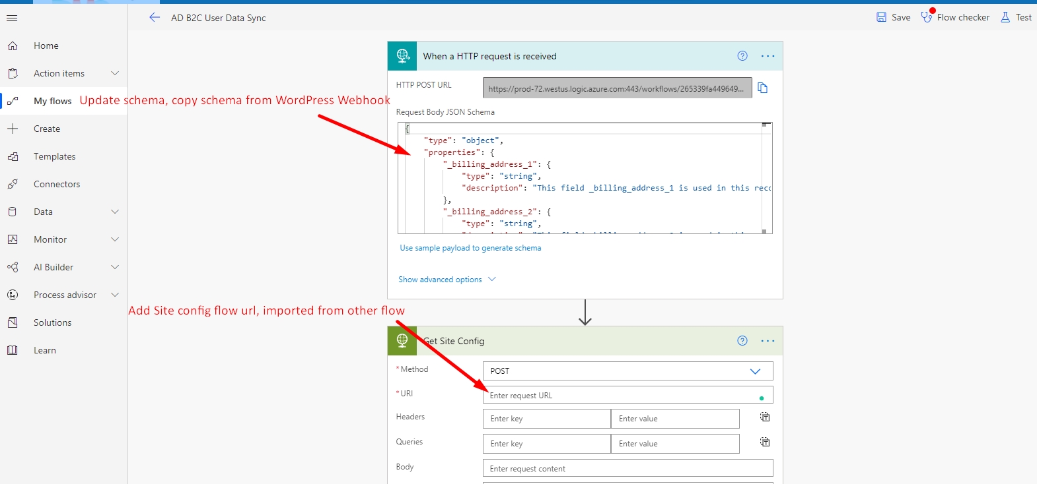Click the back arrow beside flow title
1037x484 pixels.
tap(155, 18)
